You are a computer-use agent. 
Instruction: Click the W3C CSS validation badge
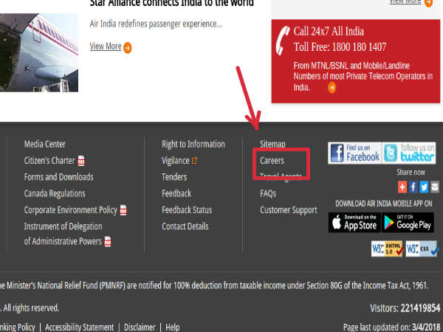(422, 249)
